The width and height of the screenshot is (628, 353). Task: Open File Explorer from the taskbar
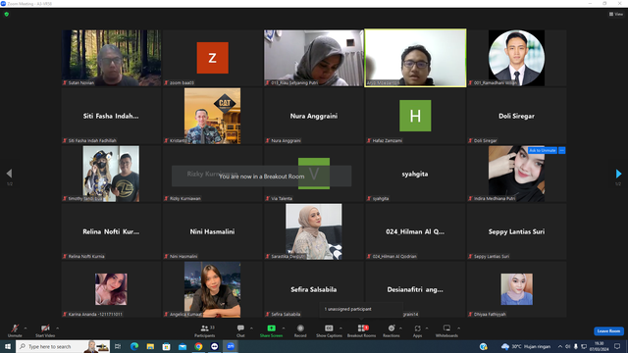tap(150, 346)
